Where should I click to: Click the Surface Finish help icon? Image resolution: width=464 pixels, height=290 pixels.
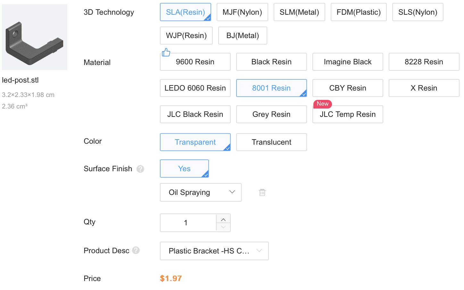point(140,169)
